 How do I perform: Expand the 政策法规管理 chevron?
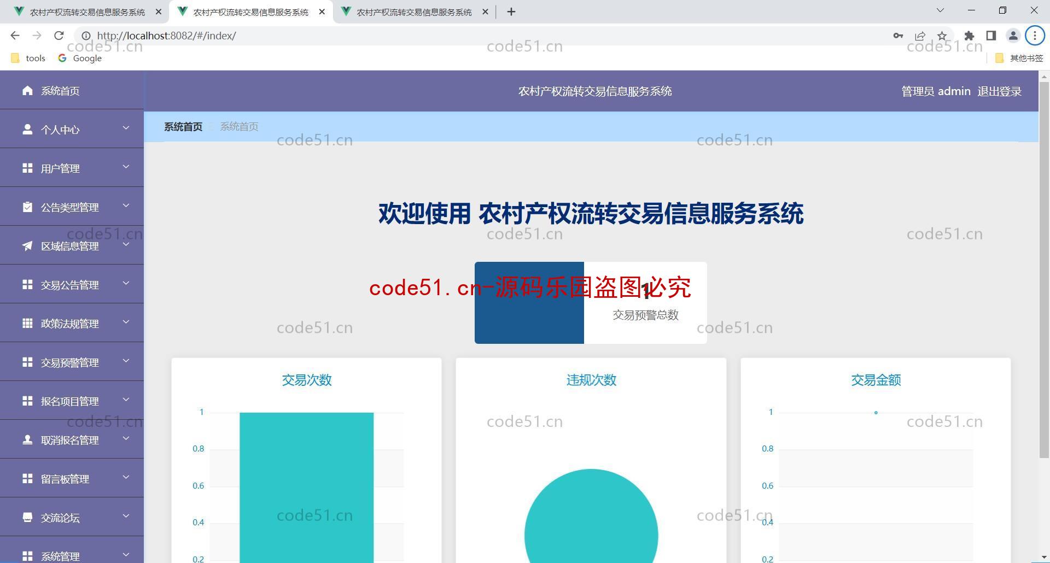pos(126,322)
